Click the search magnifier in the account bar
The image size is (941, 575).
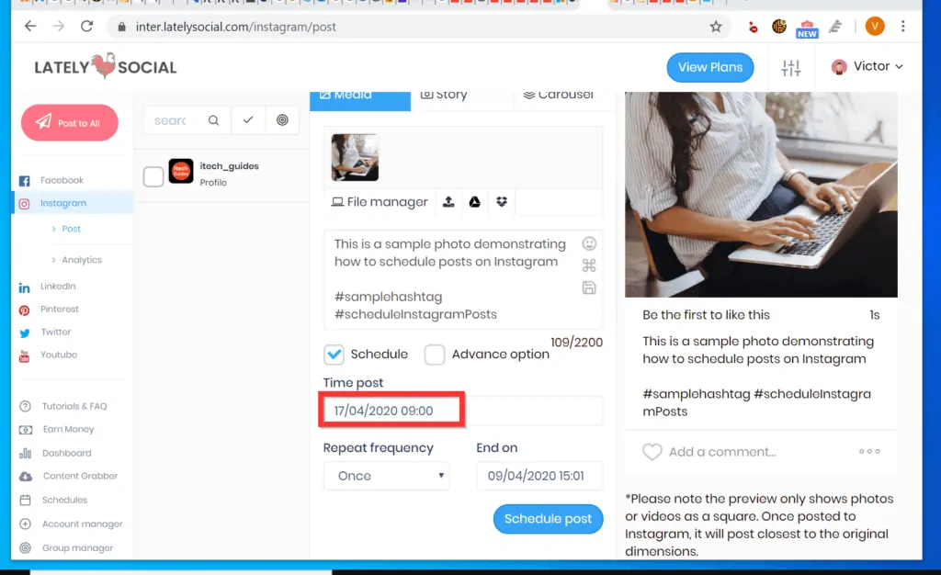(x=211, y=120)
